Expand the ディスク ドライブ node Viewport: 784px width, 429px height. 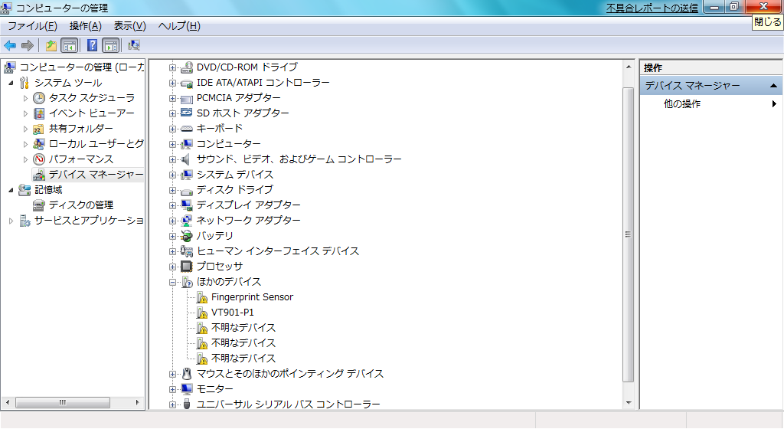172,191
